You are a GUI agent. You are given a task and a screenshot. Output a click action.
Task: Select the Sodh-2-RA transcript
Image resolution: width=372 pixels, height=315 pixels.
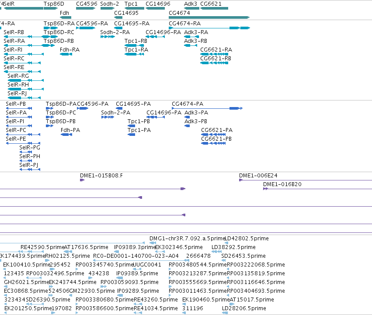point(108,37)
